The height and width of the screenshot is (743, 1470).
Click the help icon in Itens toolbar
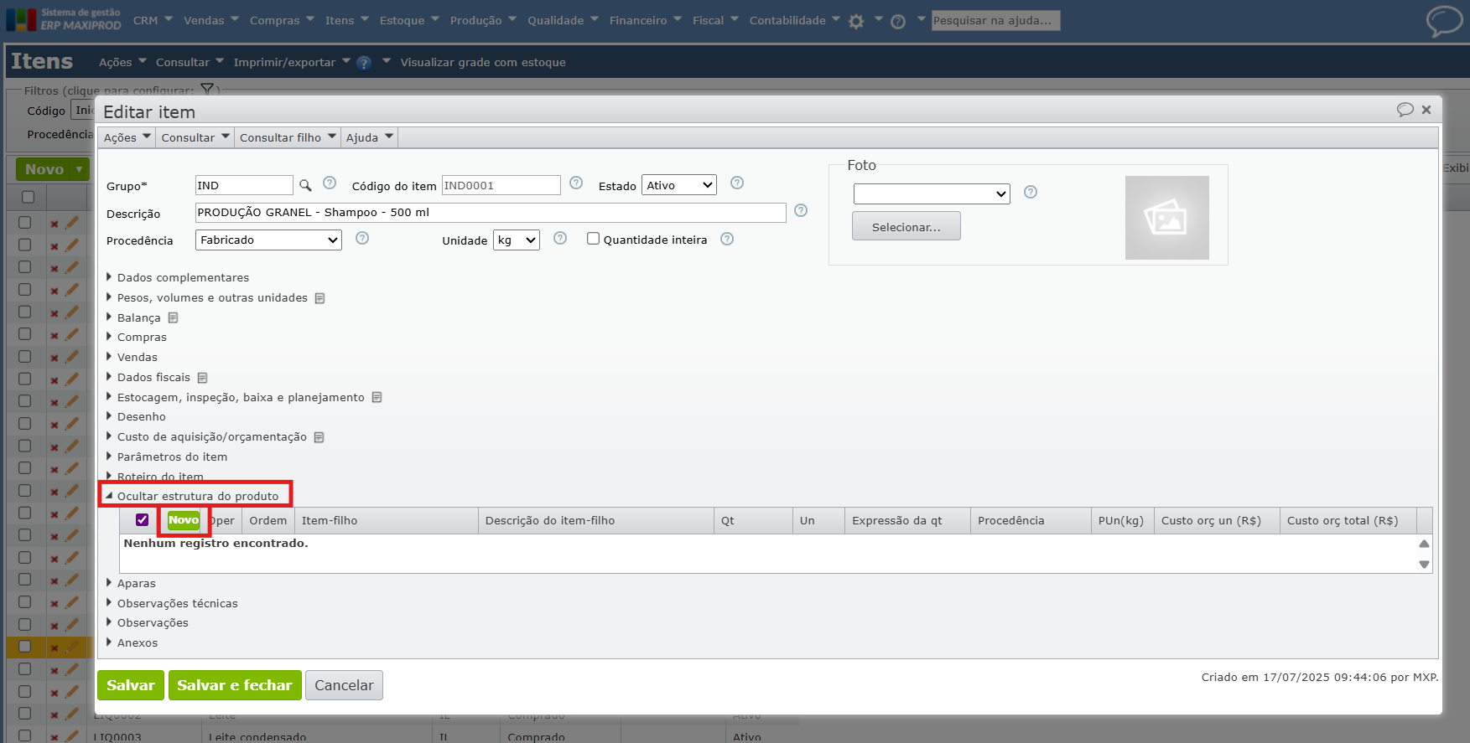pos(364,63)
